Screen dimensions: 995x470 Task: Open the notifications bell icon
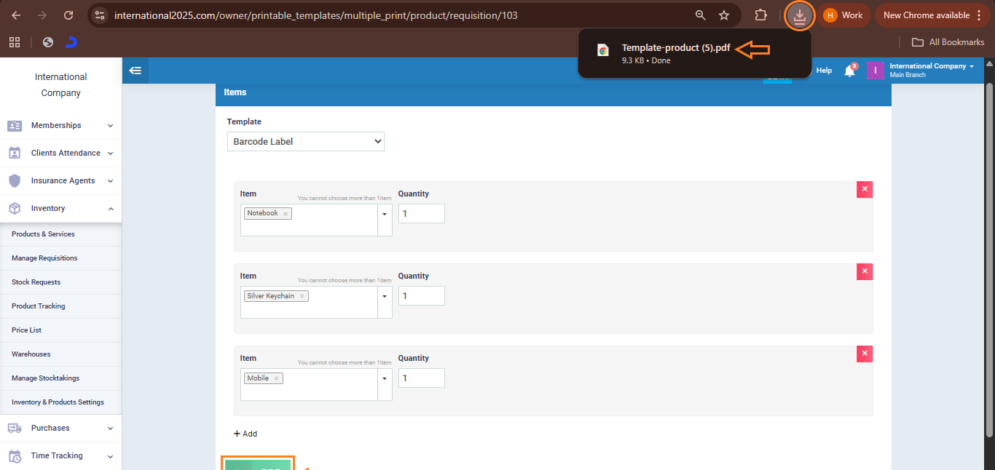(x=849, y=71)
